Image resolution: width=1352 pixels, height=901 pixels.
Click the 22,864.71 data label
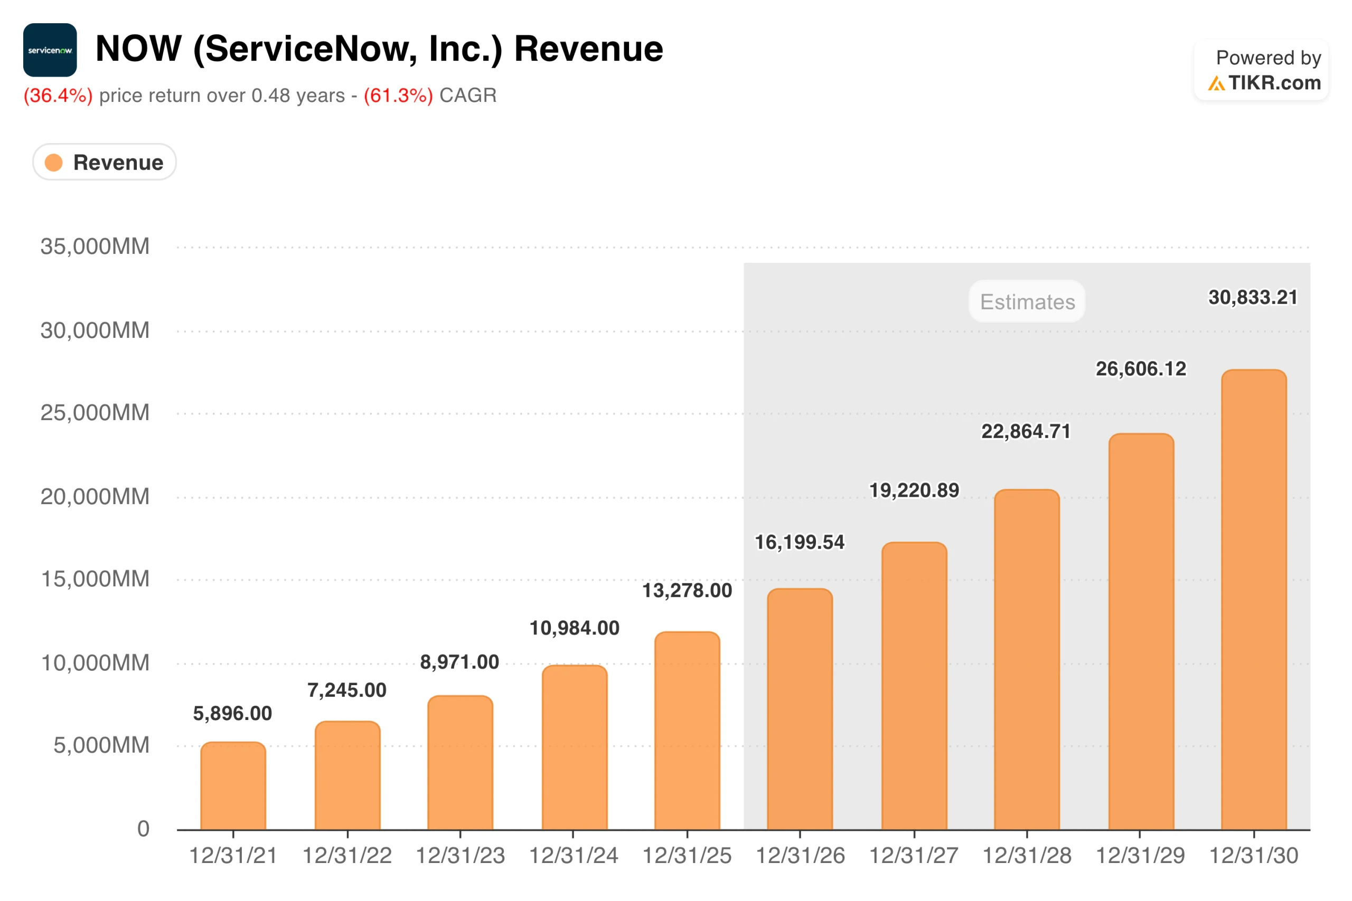pos(1027,432)
